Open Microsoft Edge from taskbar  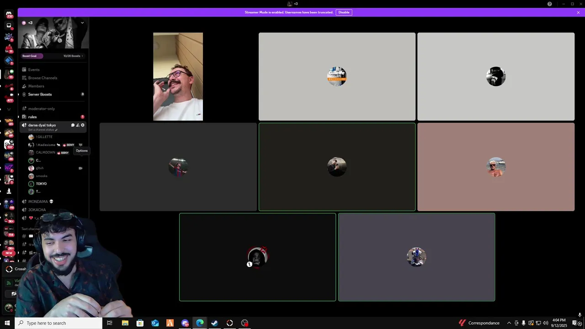click(200, 323)
